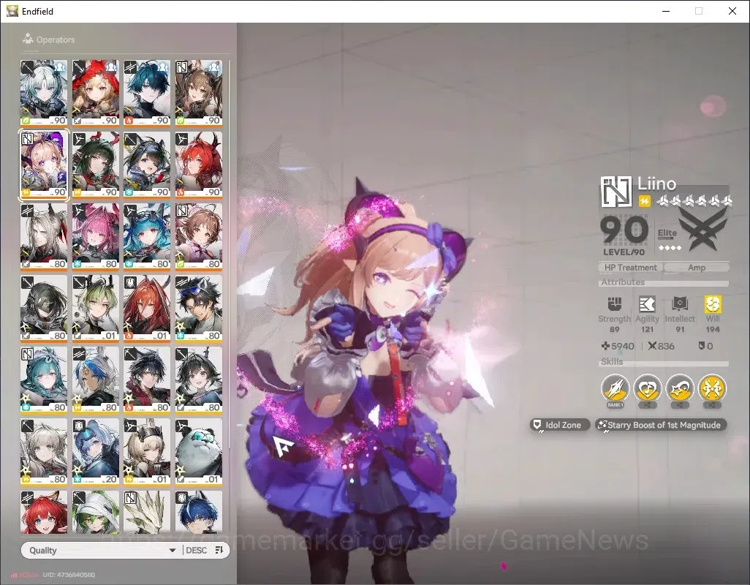Click the Operators header icon

coord(28,39)
